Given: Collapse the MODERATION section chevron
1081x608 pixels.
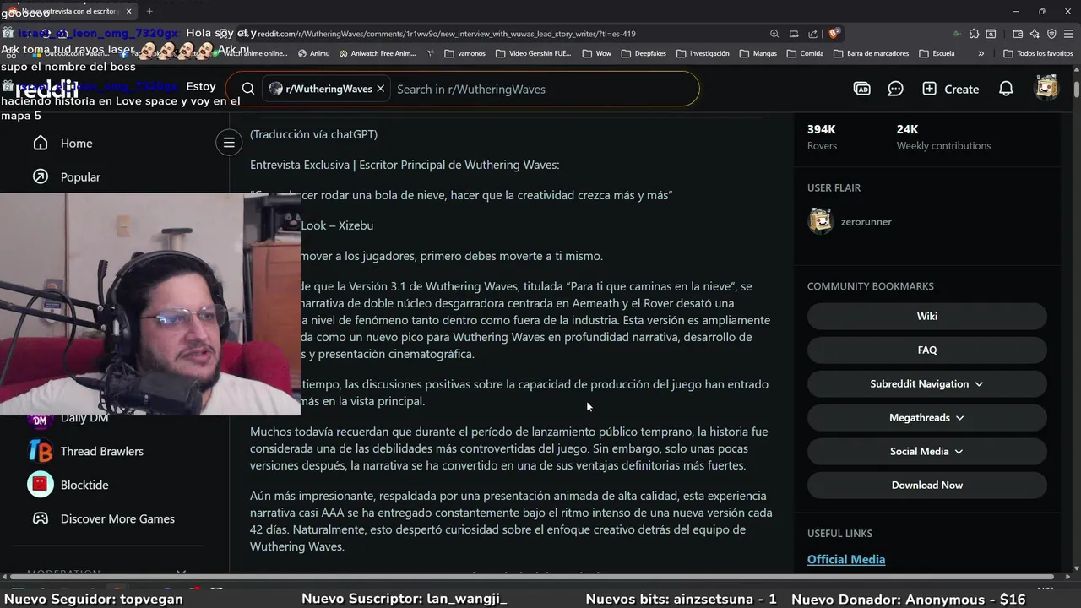Looking at the screenshot, I should (x=180, y=573).
